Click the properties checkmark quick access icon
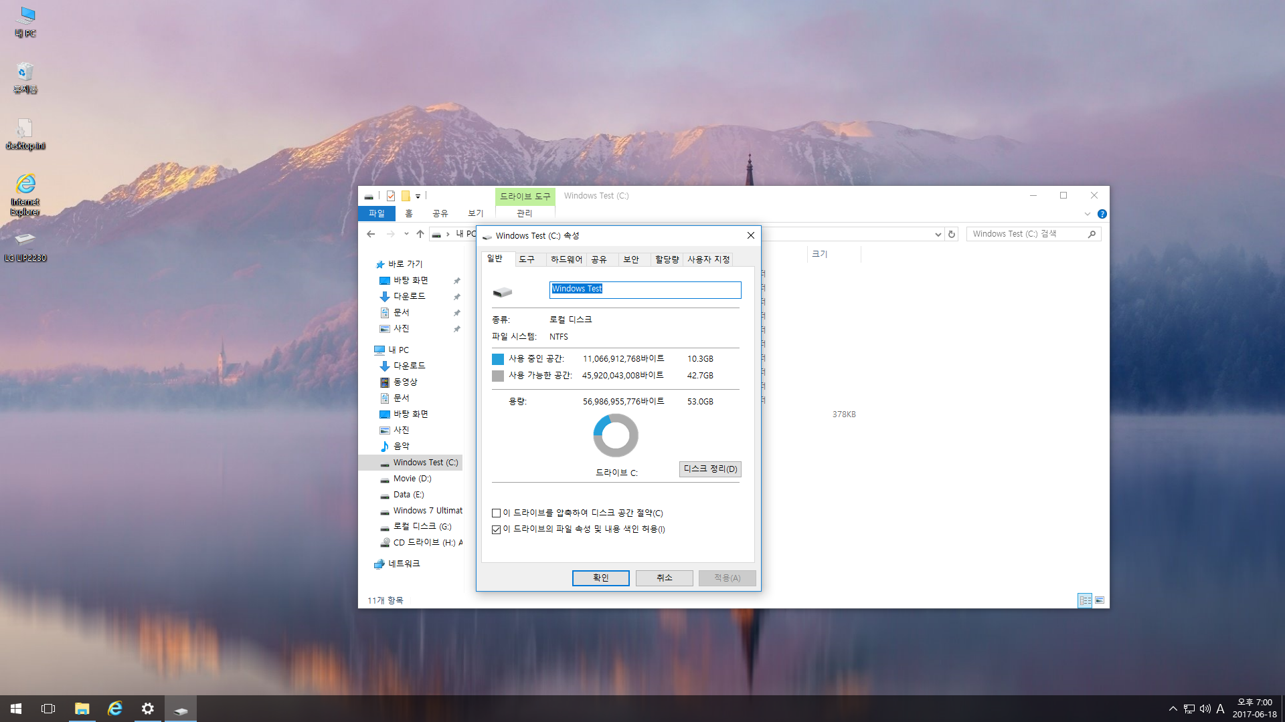 (391, 196)
